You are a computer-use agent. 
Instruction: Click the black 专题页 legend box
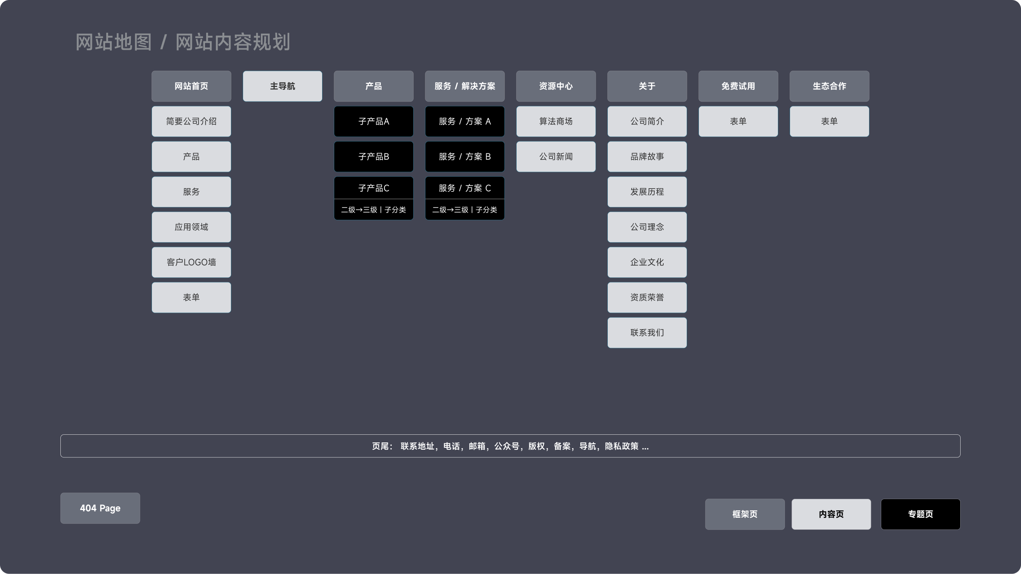[920, 514]
